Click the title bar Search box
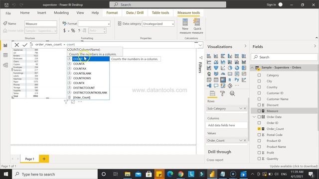 167,4
